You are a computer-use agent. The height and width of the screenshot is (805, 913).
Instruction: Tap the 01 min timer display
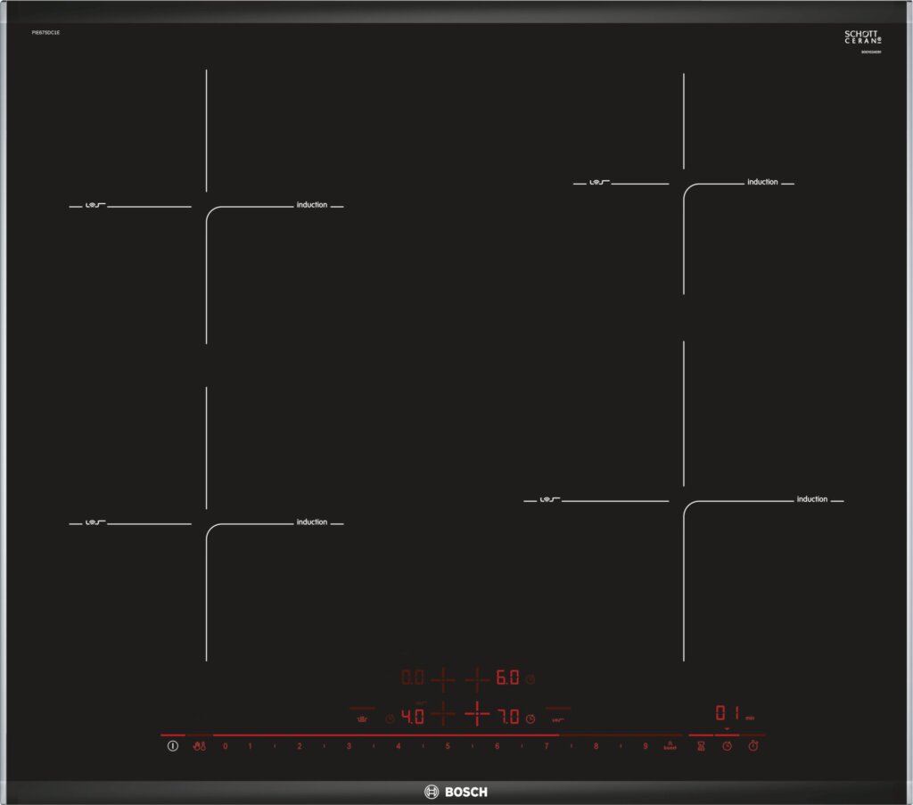[728, 714]
